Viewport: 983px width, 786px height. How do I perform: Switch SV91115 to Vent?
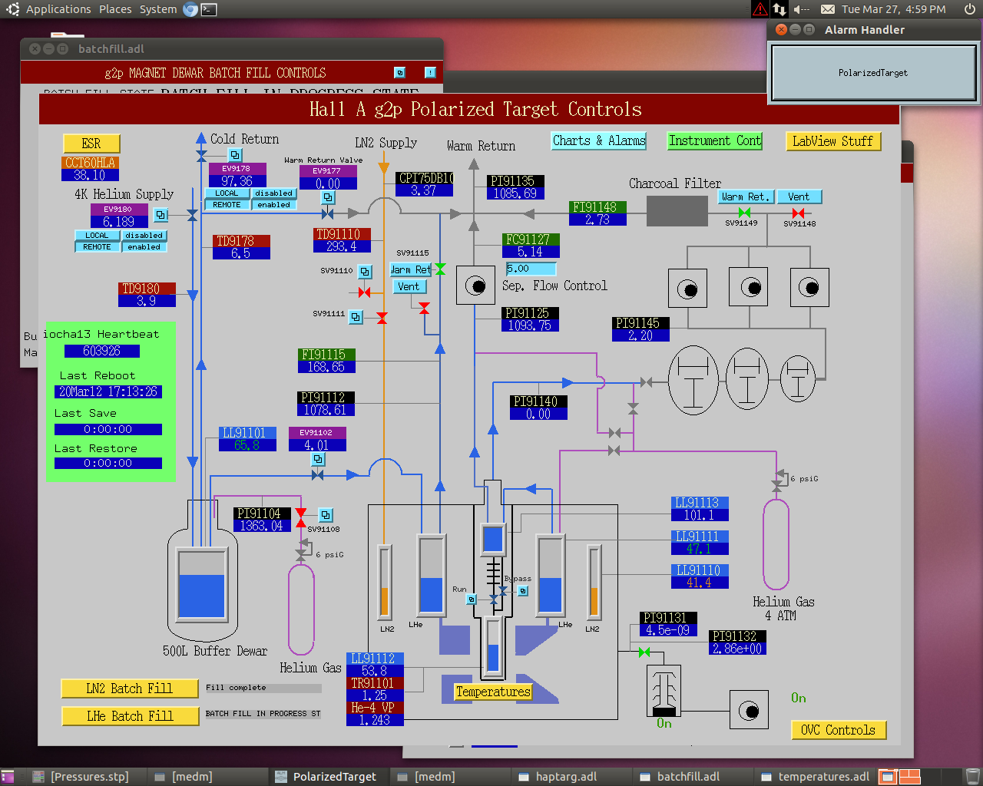(409, 286)
